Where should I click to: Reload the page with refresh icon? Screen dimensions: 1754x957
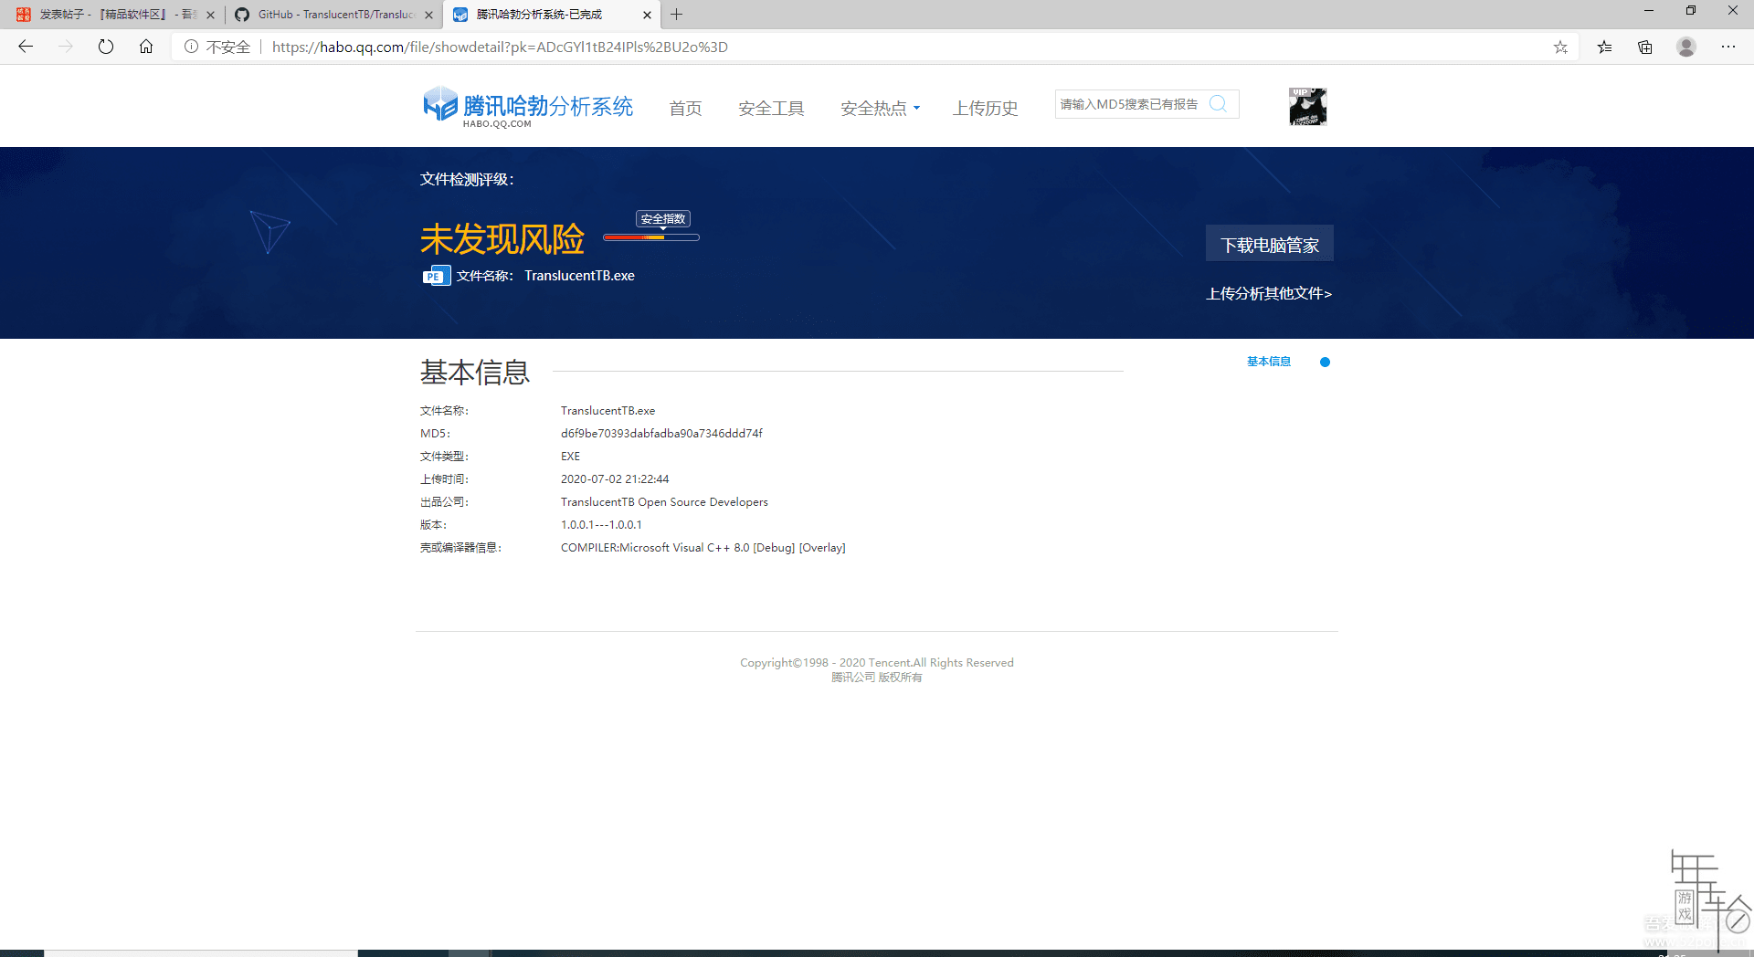[106, 47]
